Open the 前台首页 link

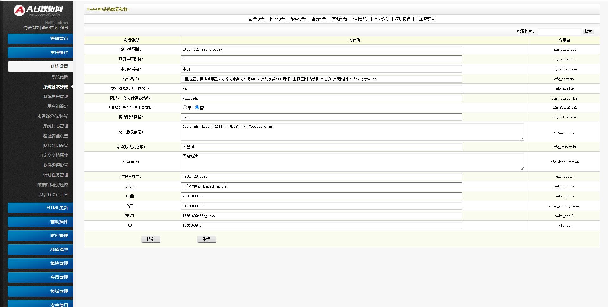coord(50,28)
